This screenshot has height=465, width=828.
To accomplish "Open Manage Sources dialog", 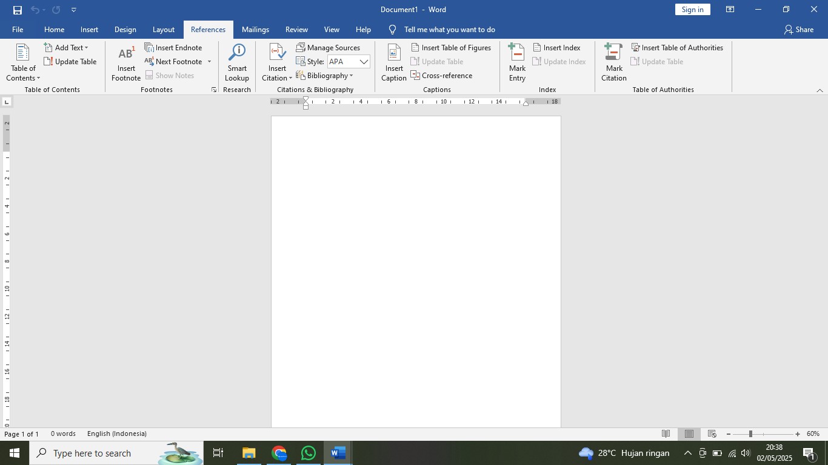I will 329,47.
